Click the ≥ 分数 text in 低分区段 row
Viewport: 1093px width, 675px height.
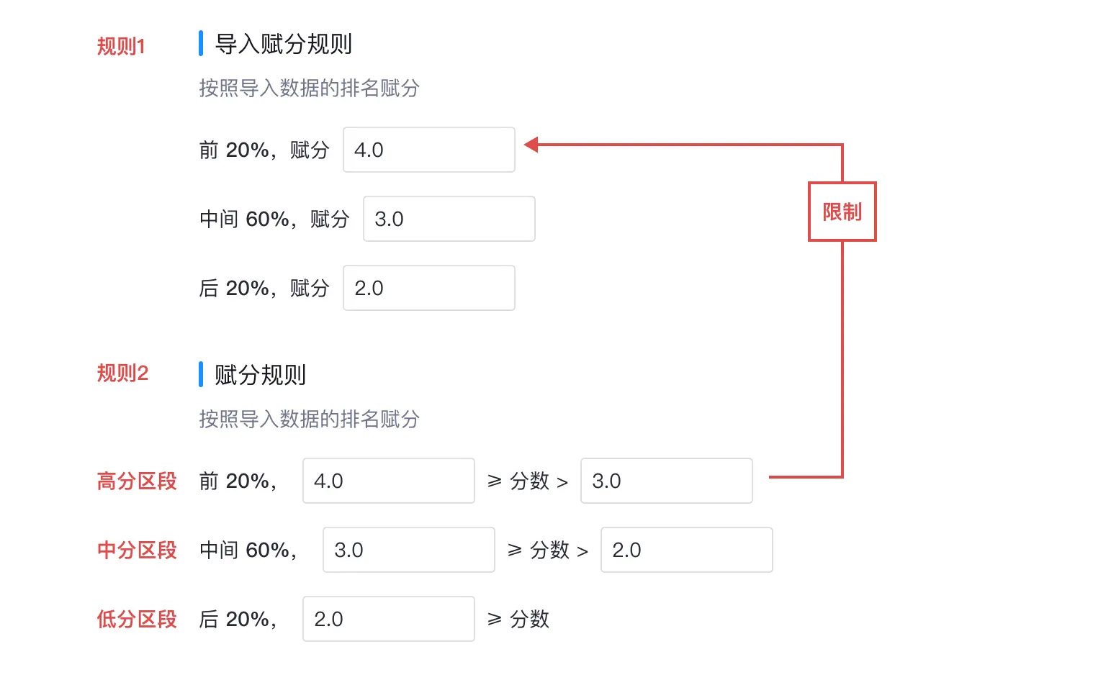click(518, 620)
